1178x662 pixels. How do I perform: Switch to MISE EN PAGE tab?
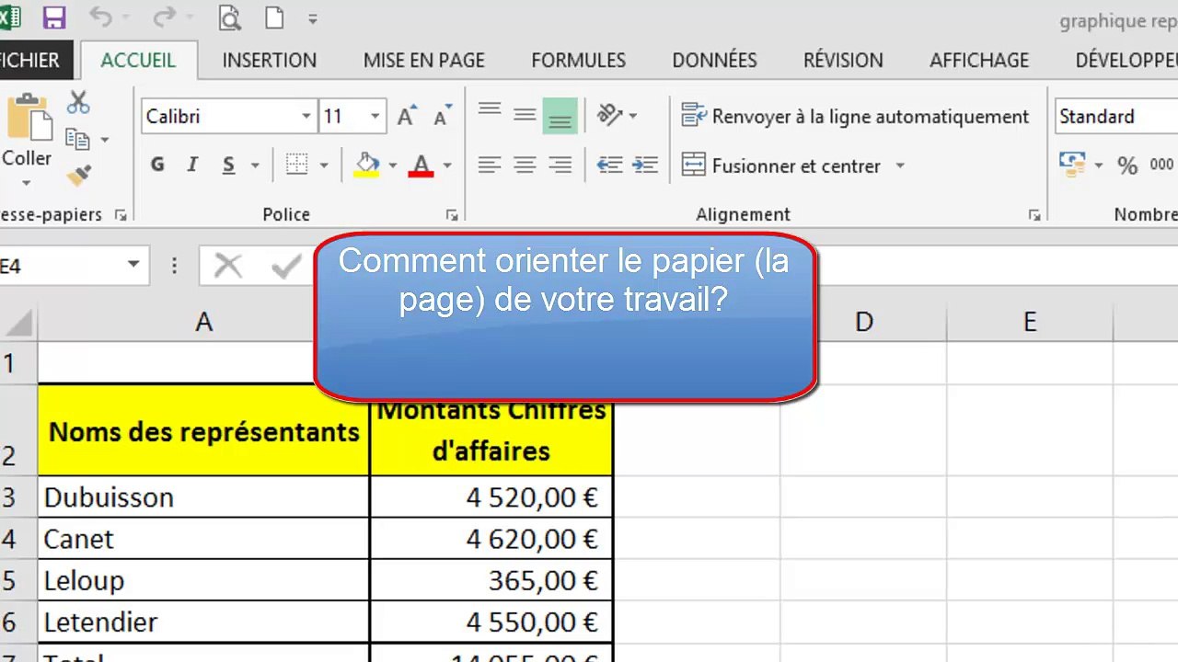coord(423,61)
